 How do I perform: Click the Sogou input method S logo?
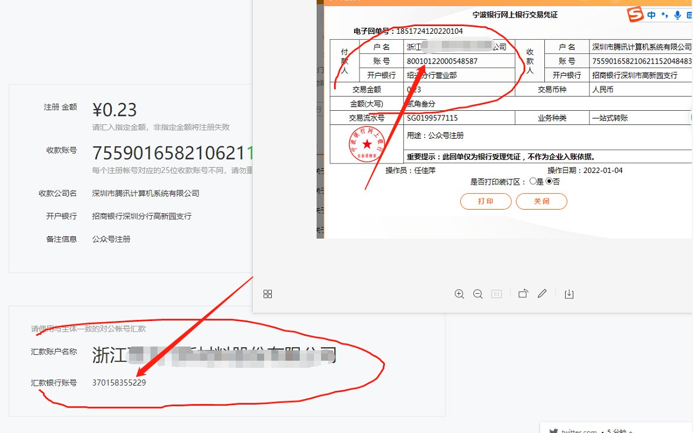click(x=635, y=14)
